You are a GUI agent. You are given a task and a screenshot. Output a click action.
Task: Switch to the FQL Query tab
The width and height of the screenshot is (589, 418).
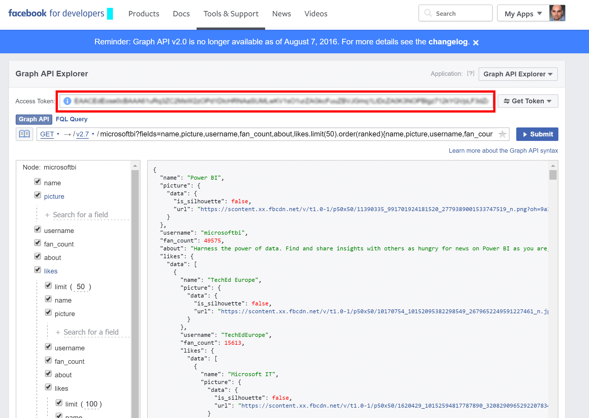coord(71,119)
